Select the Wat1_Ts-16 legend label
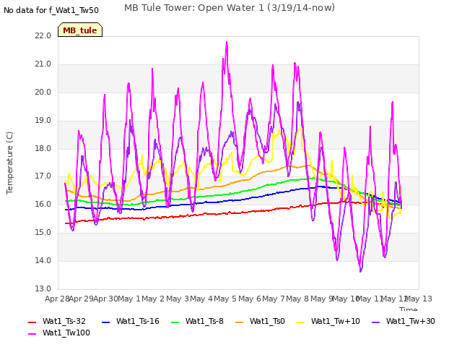 138,321
